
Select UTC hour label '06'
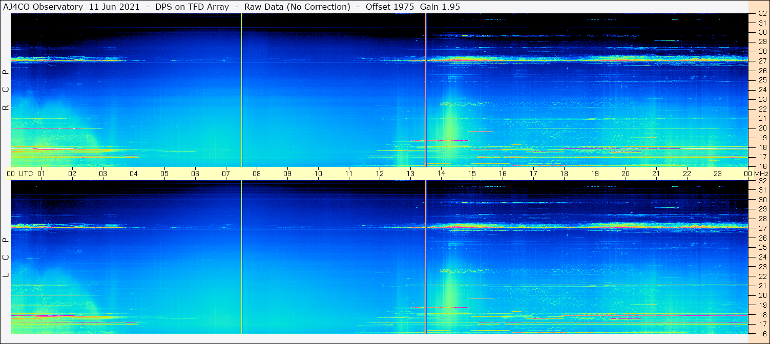195,174
